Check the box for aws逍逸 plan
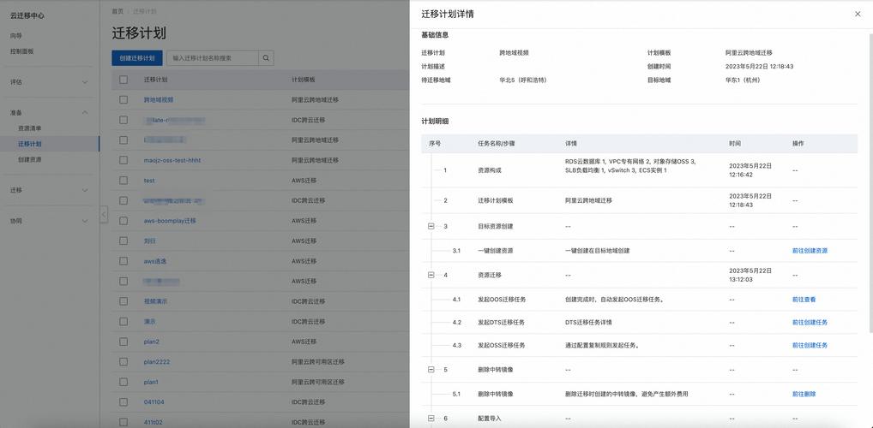 [123, 261]
